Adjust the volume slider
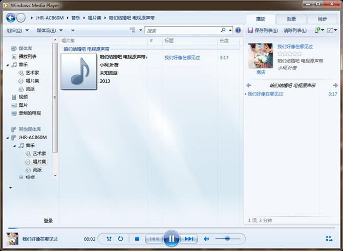This screenshot has width=343, height=251. pos(227,239)
